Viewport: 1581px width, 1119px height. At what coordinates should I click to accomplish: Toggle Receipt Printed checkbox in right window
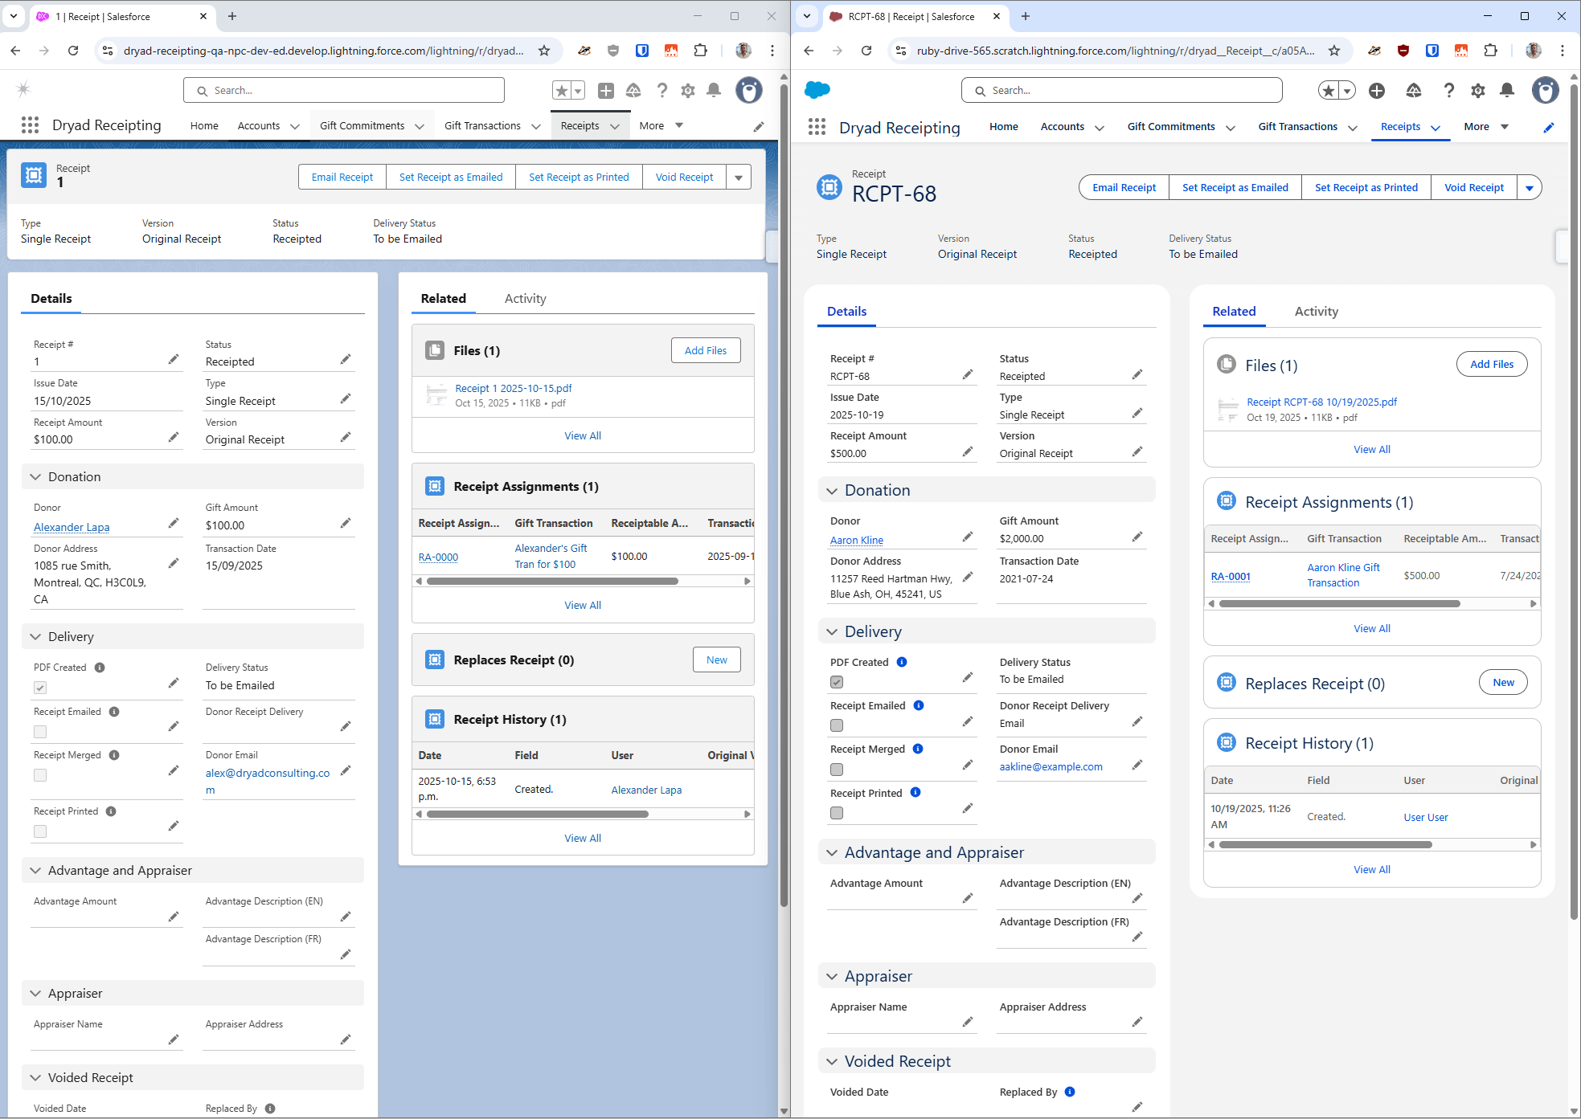837,813
